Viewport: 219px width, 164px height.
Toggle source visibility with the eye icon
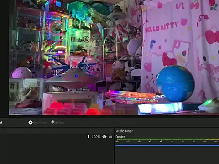click(104, 137)
